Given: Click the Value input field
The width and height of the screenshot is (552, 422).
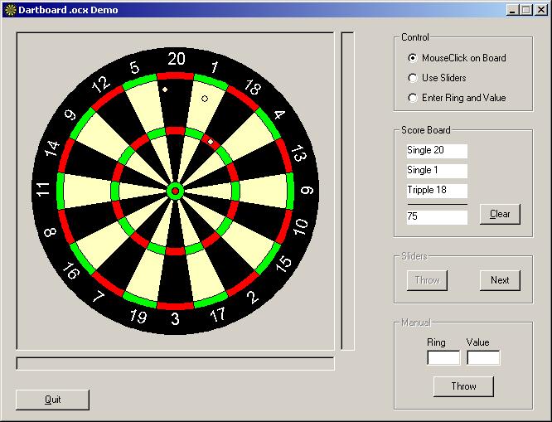Looking at the screenshot, I should click(x=483, y=357).
